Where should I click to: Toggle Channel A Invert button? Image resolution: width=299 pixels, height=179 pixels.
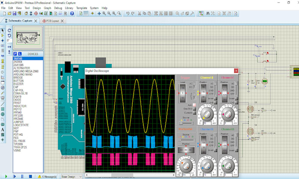tap(215, 99)
